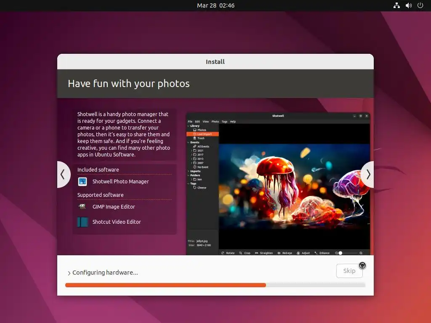Expand the 2017 event folder in preview
This screenshot has height=323, width=431.
point(192,155)
